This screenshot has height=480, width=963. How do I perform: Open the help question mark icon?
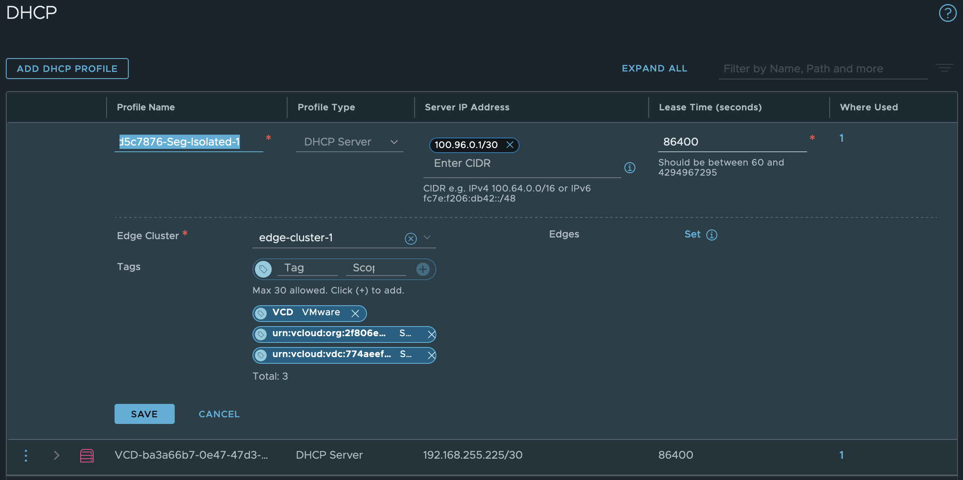click(948, 13)
